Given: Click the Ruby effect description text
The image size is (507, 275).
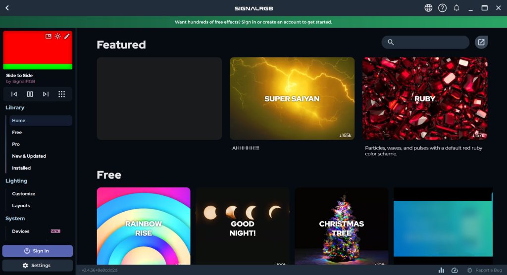Looking at the screenshot, I should coord(424,151).
